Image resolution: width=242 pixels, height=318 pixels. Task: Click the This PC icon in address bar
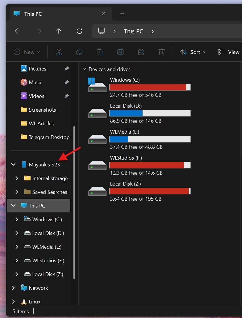tap(101, 31)
